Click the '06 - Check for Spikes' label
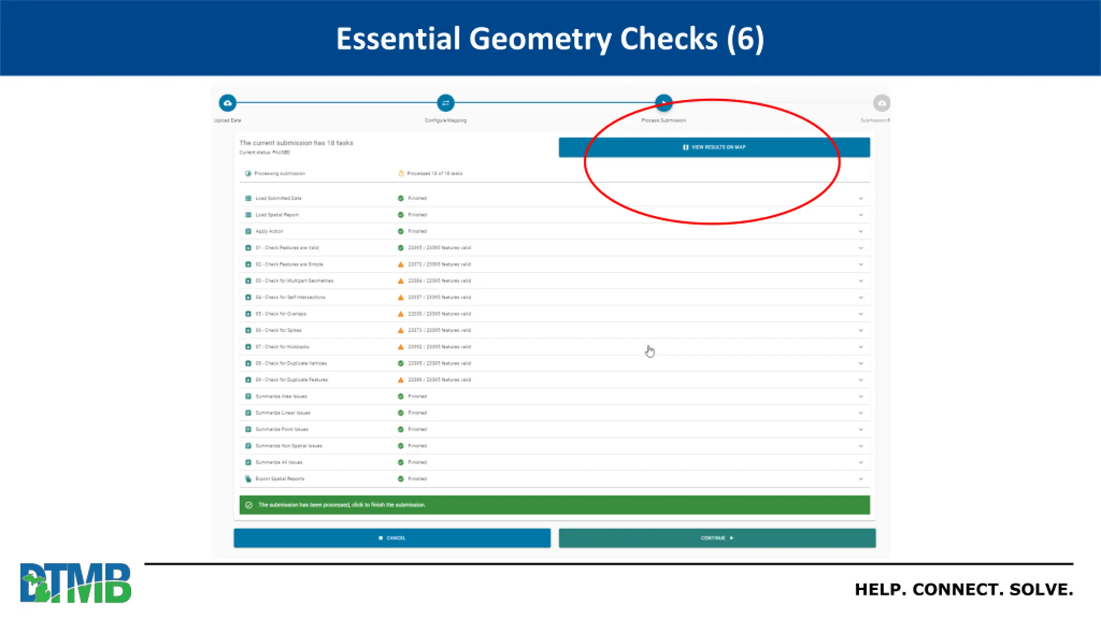Screen dimensions: 1101x619 (278, 330)
